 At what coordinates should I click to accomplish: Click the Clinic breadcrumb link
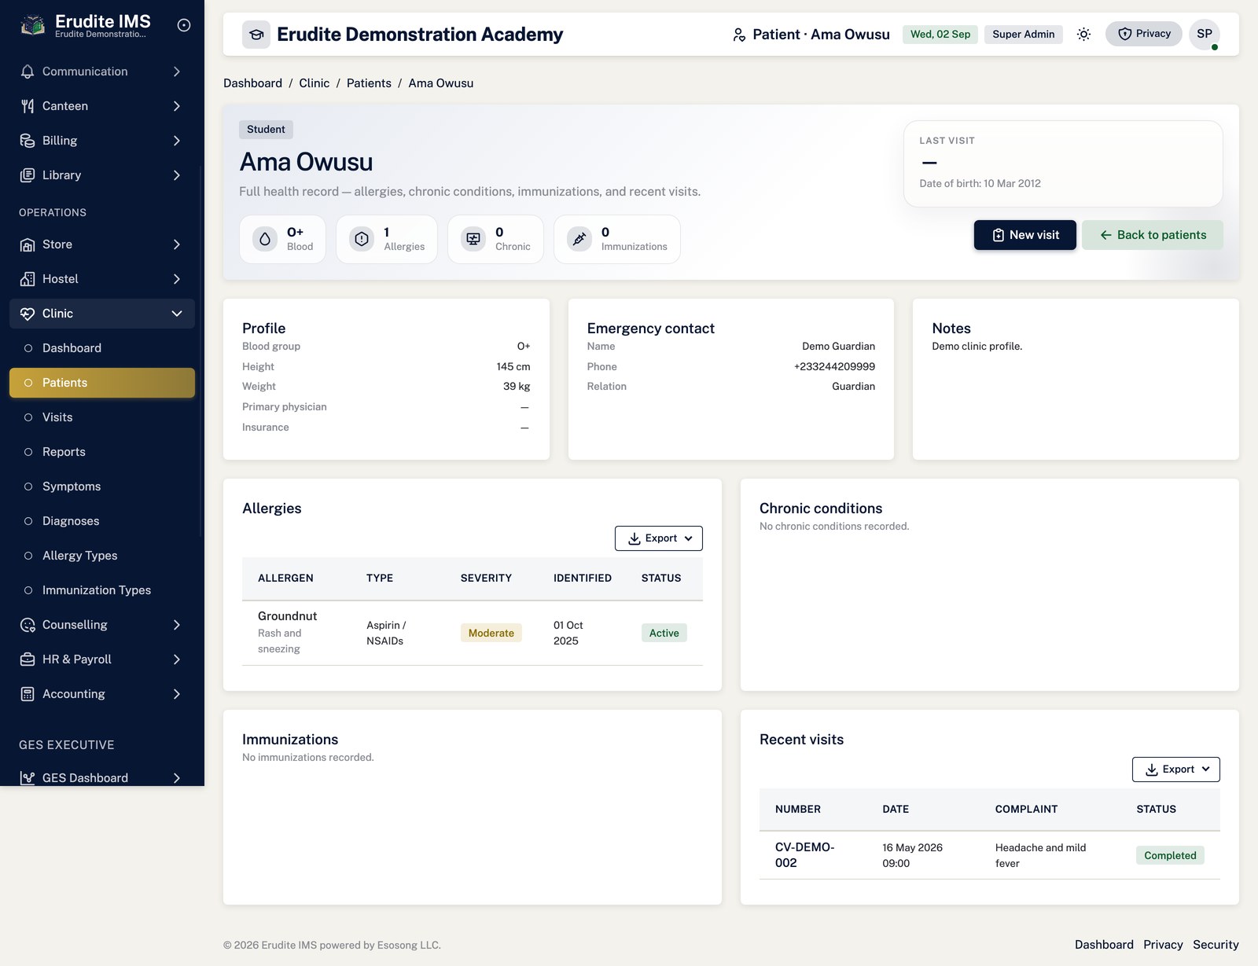click(x=314, y=83)
